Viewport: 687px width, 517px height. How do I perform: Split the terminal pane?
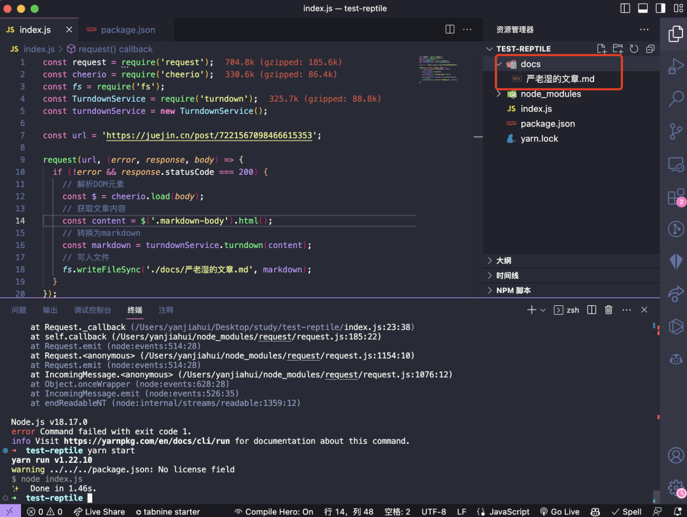(x=591, y=310)
